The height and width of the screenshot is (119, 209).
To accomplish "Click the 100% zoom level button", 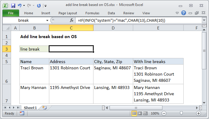I will pyautogui.click(x=155, y=113).
